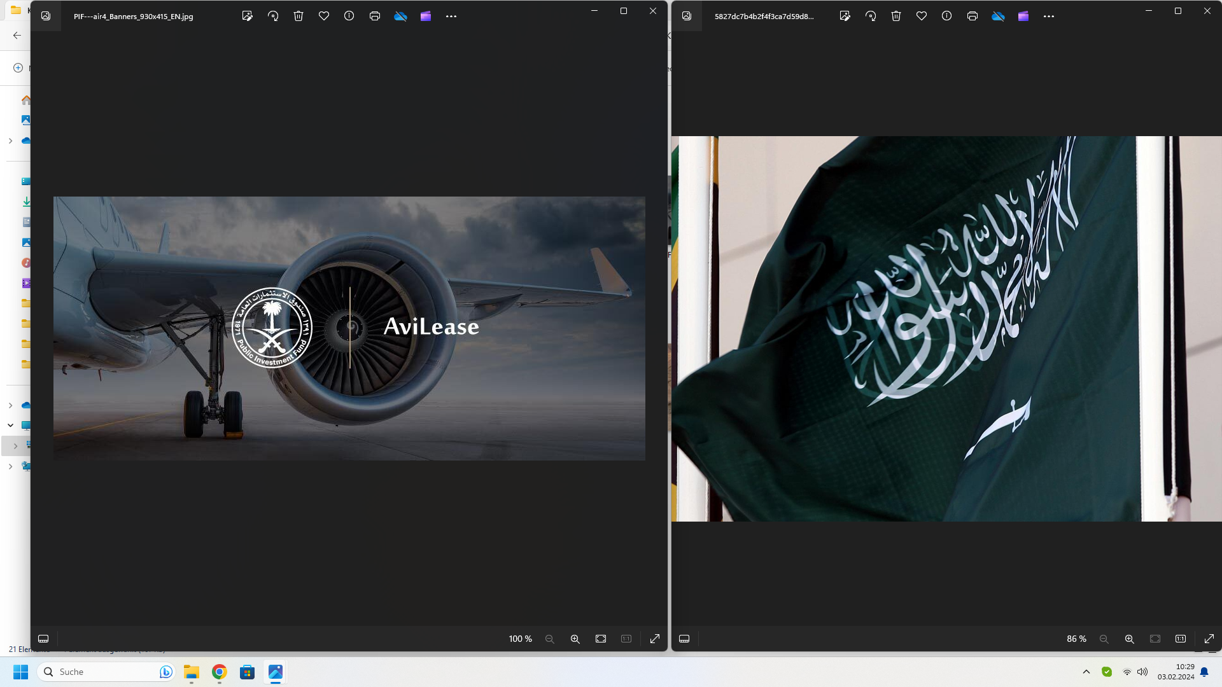Click the 86 % zoom value
The height and width of the screenshot is (687, 1222).
point(1076,639)
